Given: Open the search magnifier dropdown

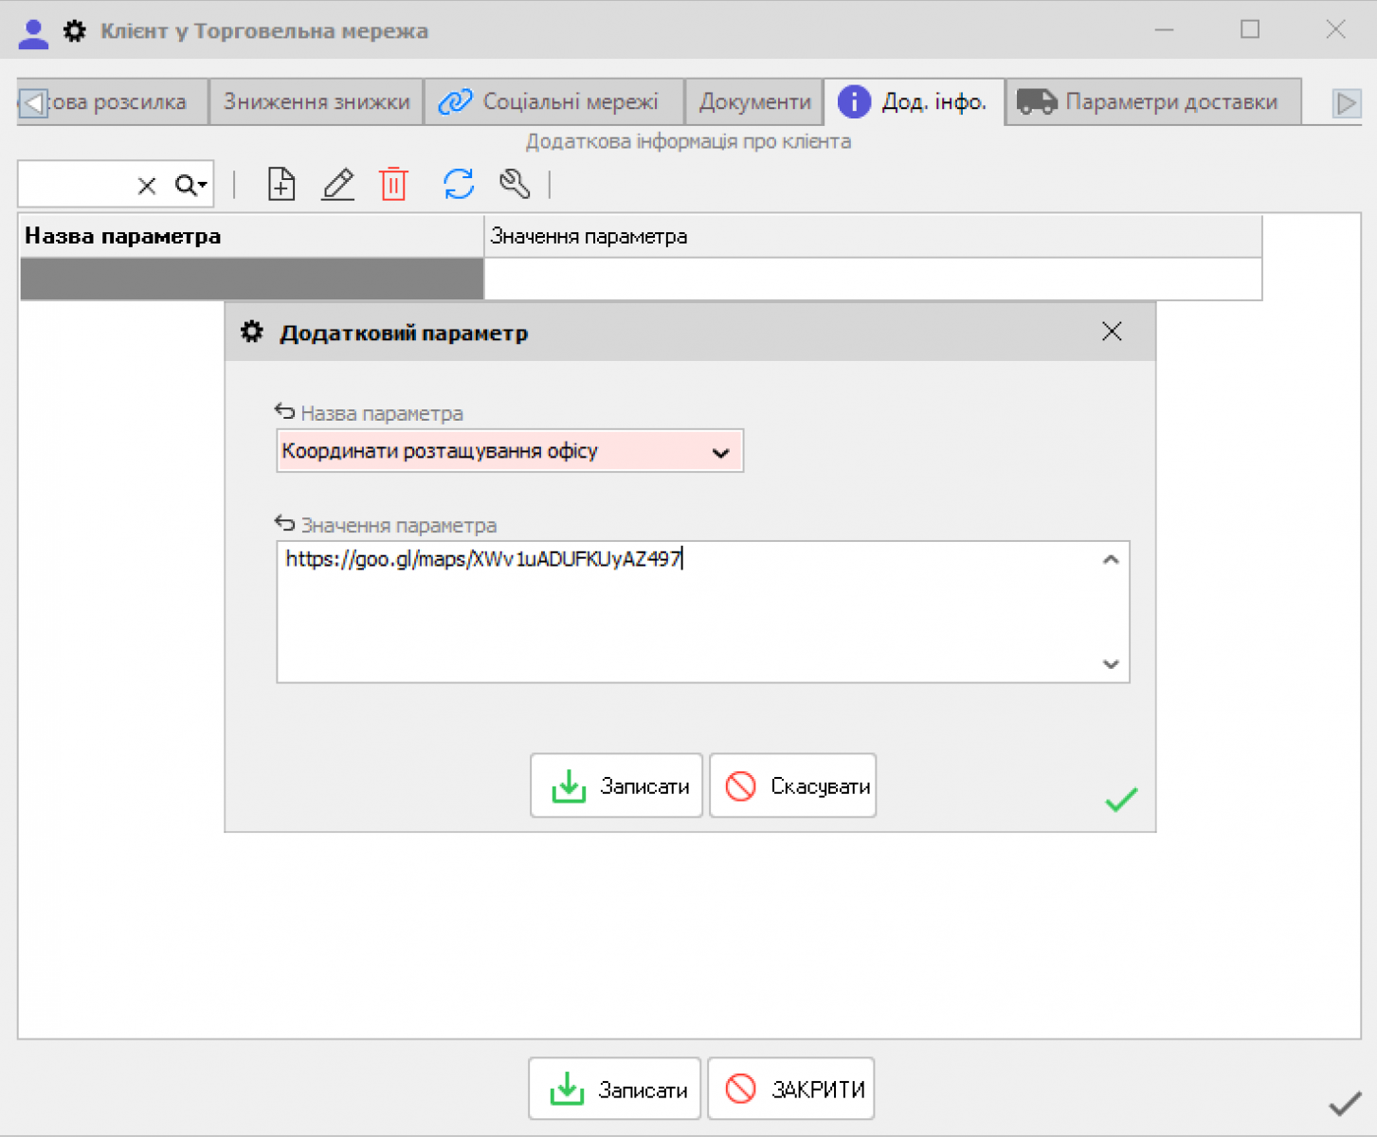Looking at the screenshot, I should [190, 186].
